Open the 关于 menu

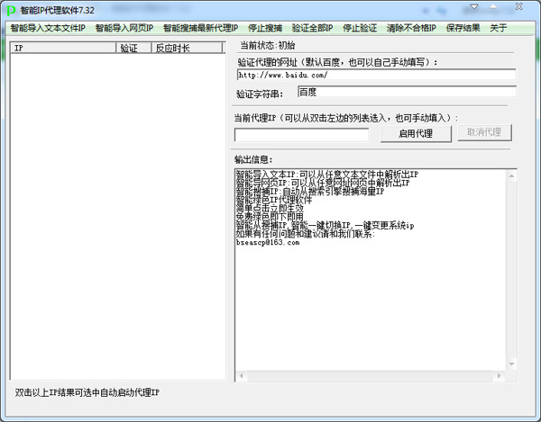pyautogui.click(x=499, y=28)
